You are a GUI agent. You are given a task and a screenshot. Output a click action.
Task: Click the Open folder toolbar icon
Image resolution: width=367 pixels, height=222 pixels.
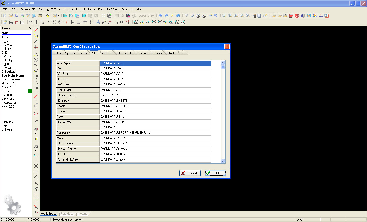10,16
